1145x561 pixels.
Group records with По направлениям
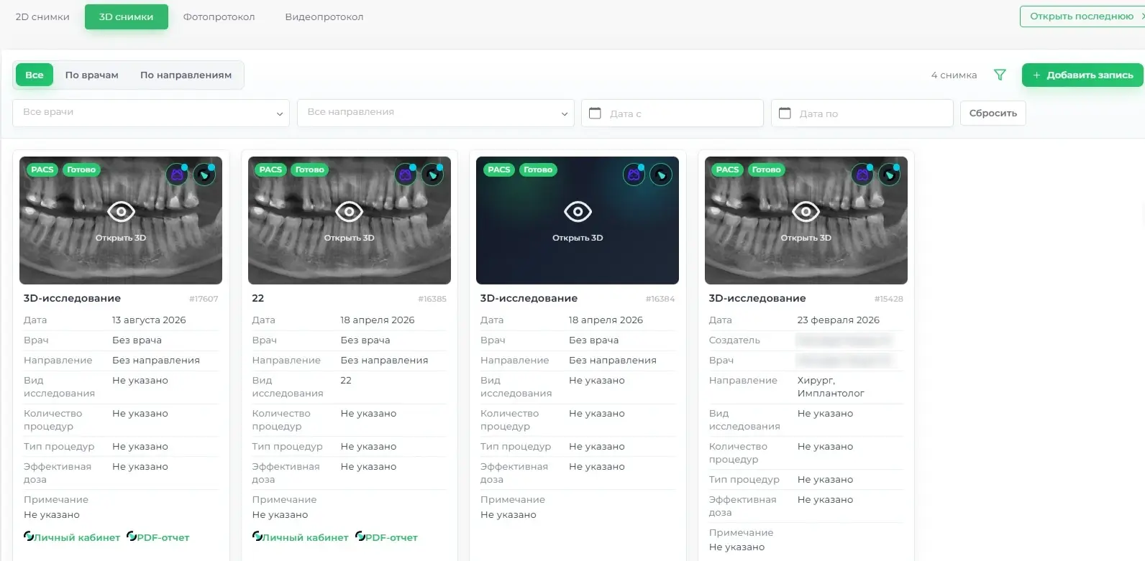(186, 75)
